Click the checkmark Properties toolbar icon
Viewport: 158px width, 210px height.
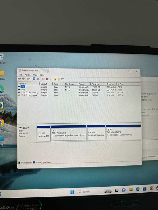[x=51, y=79]
